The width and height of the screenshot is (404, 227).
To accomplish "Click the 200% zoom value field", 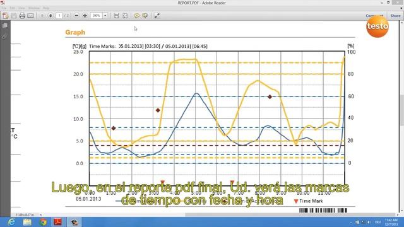I will tap(97, 16).
